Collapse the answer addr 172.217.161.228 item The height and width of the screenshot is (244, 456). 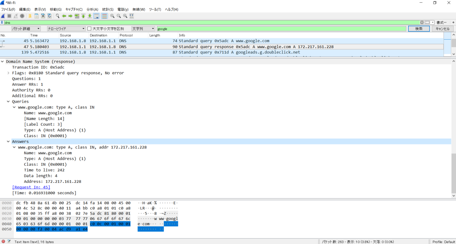(x=14, y=147)
